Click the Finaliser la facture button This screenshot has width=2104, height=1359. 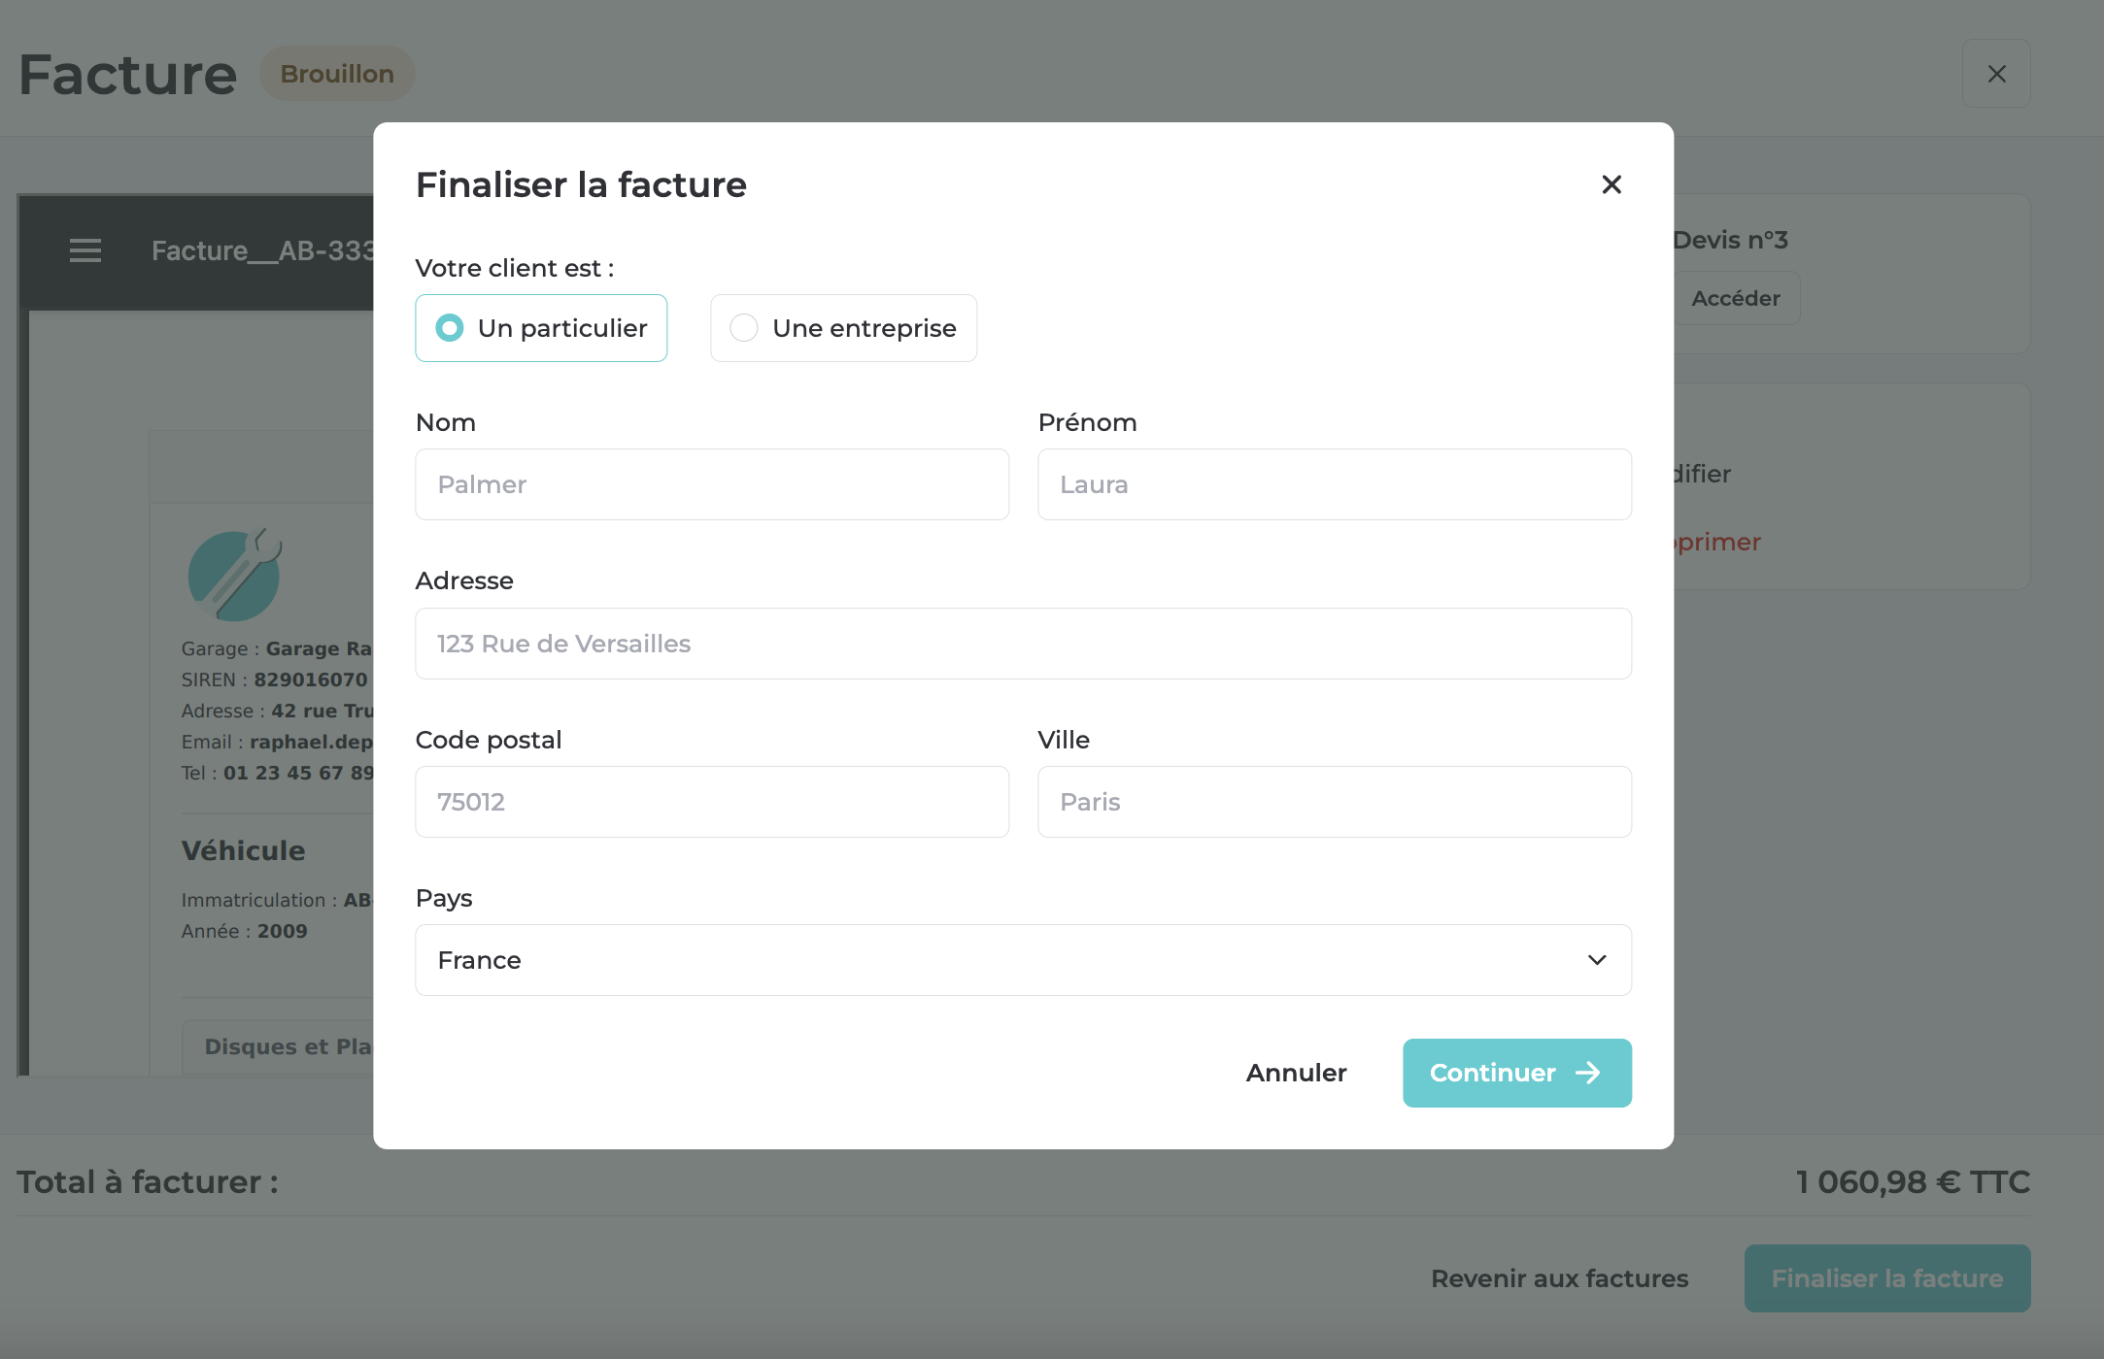tap(1886, 1278)
